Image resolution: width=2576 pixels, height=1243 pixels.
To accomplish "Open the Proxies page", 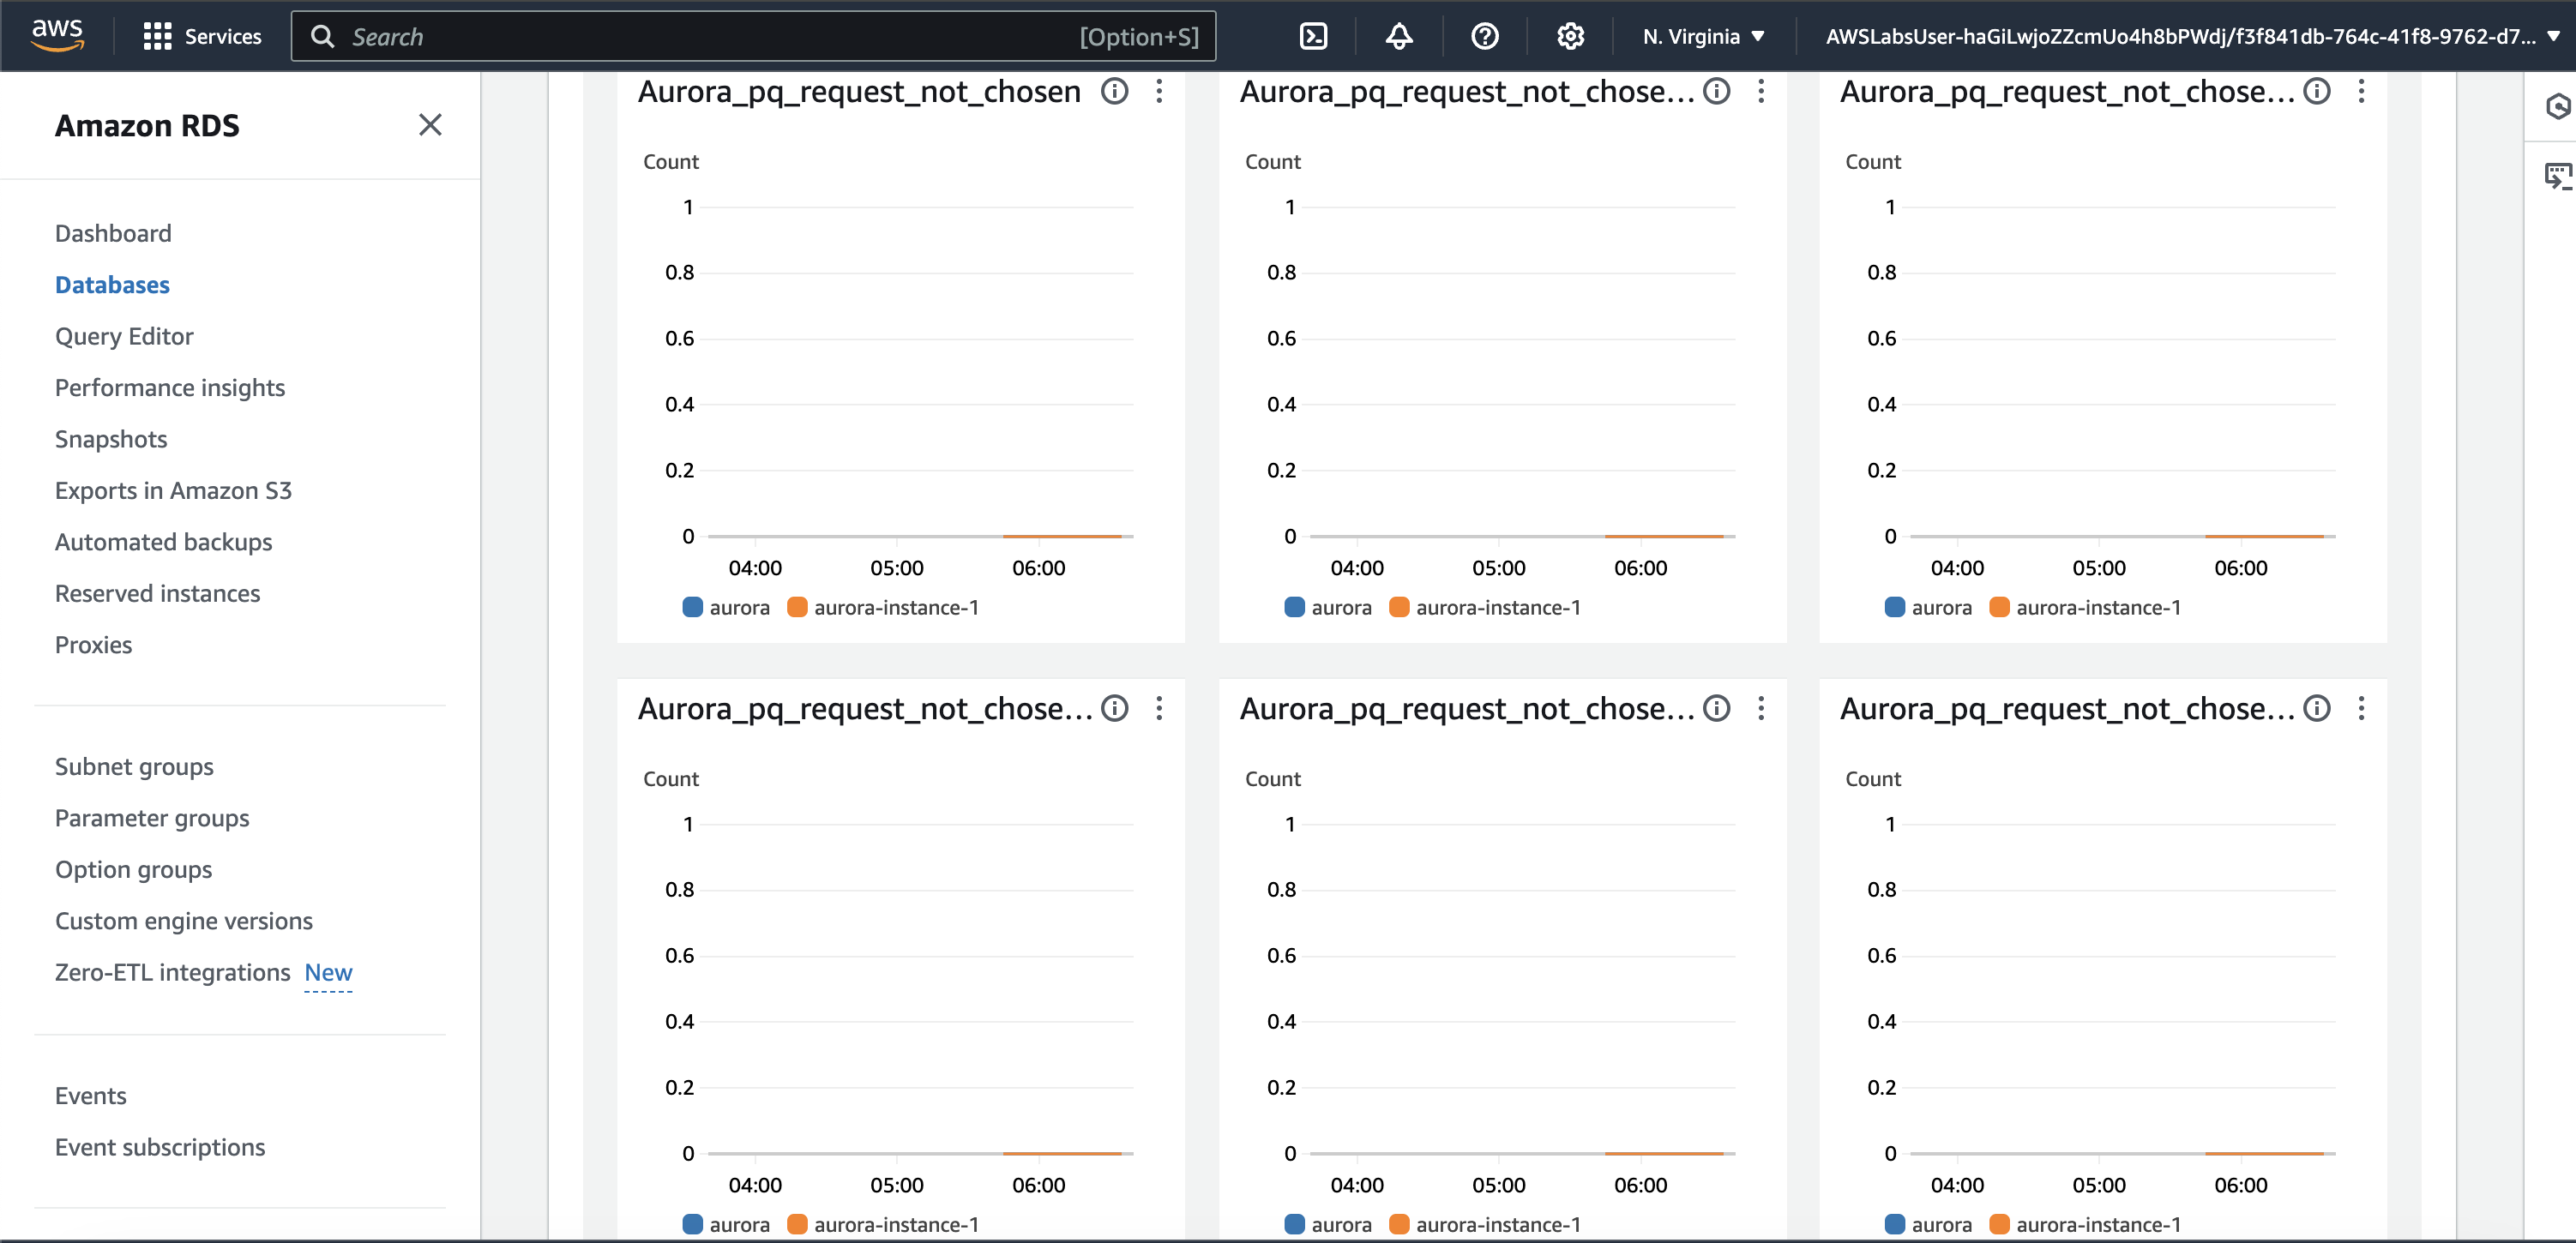I will coord(93,645).
